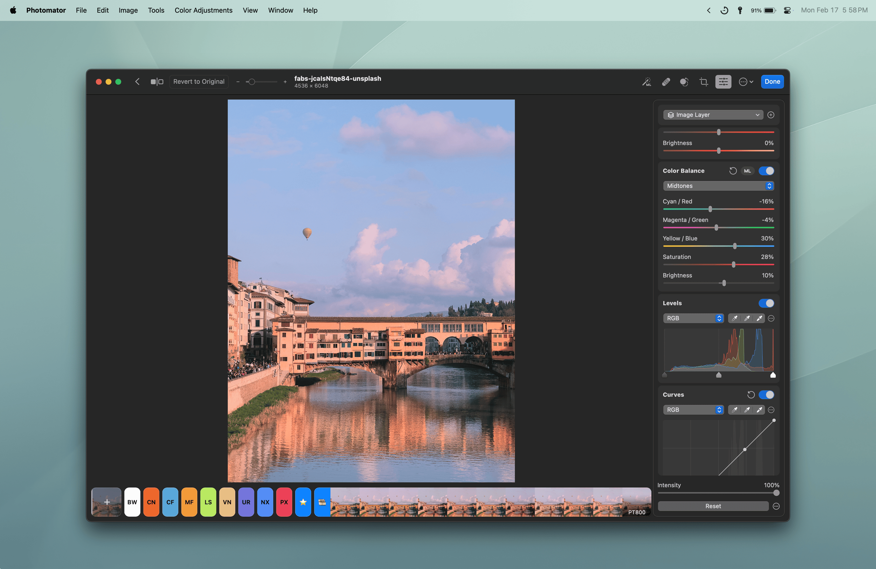This screenshot has width=876, height=569.
Task: Select the NX preset group
Action: pyautogui.click(x=265, y=502)
